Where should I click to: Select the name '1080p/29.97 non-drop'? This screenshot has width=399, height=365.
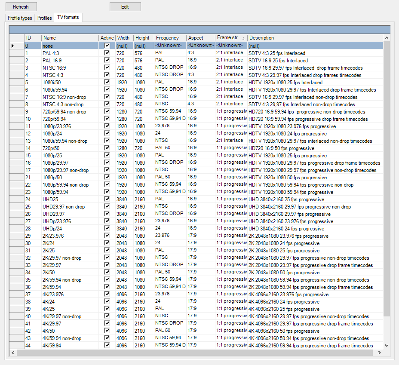(x=70, y=170)
